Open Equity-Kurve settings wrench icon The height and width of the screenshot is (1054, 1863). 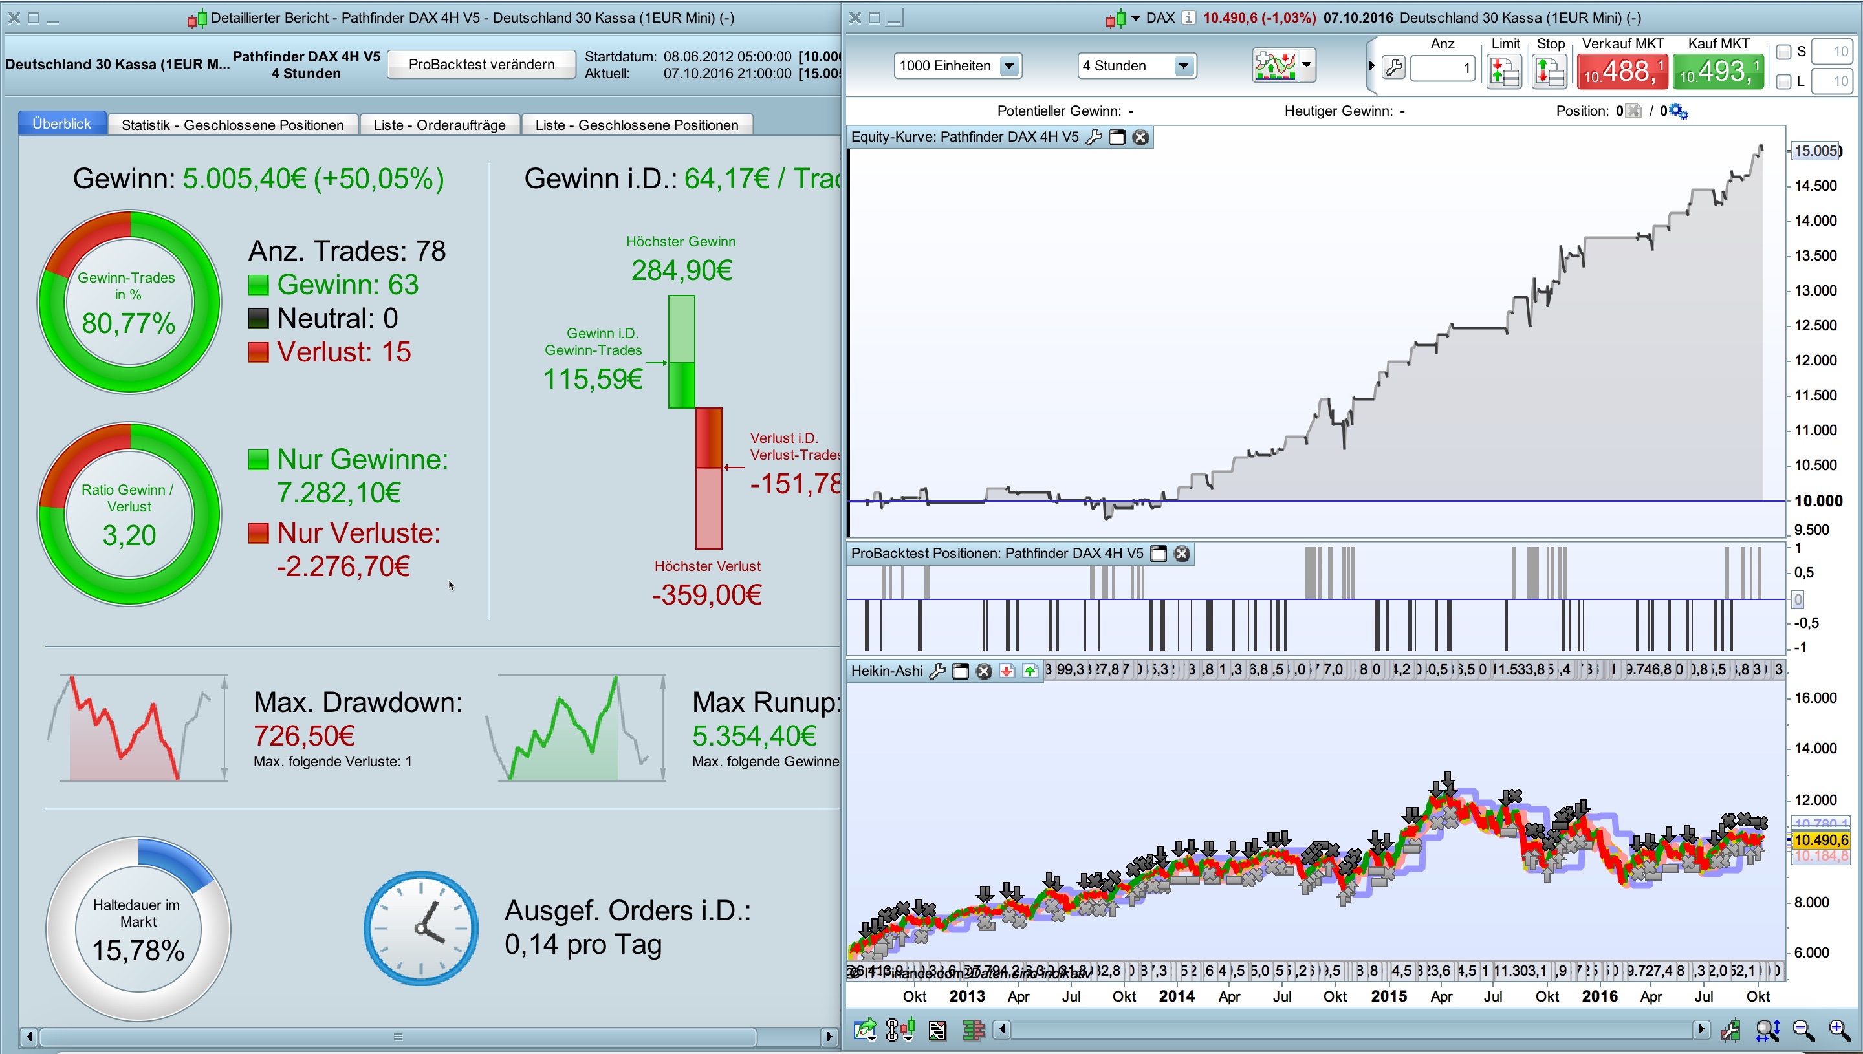1093,137
